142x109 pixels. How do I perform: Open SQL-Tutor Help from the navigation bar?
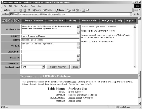pos(120,20)
